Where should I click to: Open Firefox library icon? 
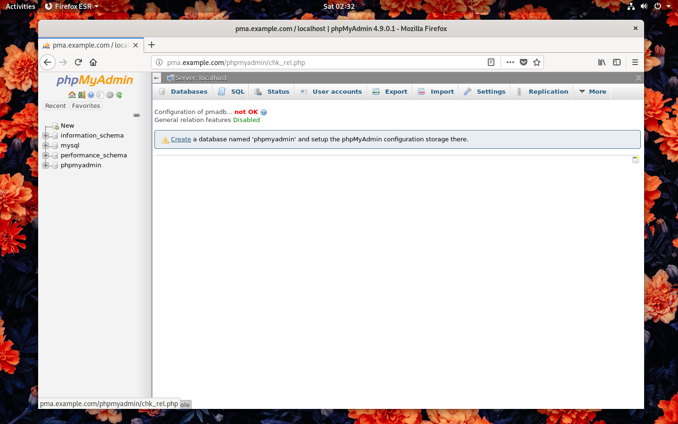point(602,62)
